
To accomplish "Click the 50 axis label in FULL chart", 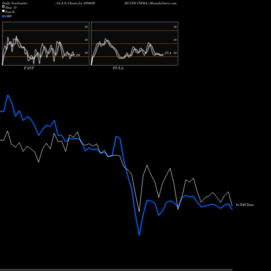I will coord(175,40).
